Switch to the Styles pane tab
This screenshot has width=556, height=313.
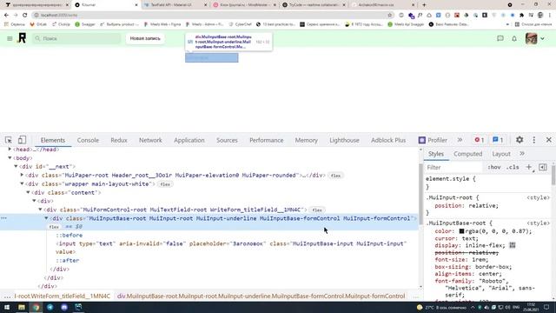[436, 154]
